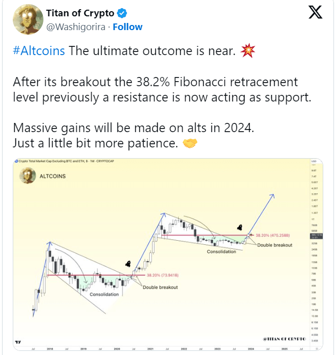Viewport: 335px width, 355px height.
Task: Click the chart title Crypto Total Market Cap
Action: pos(66,161)
